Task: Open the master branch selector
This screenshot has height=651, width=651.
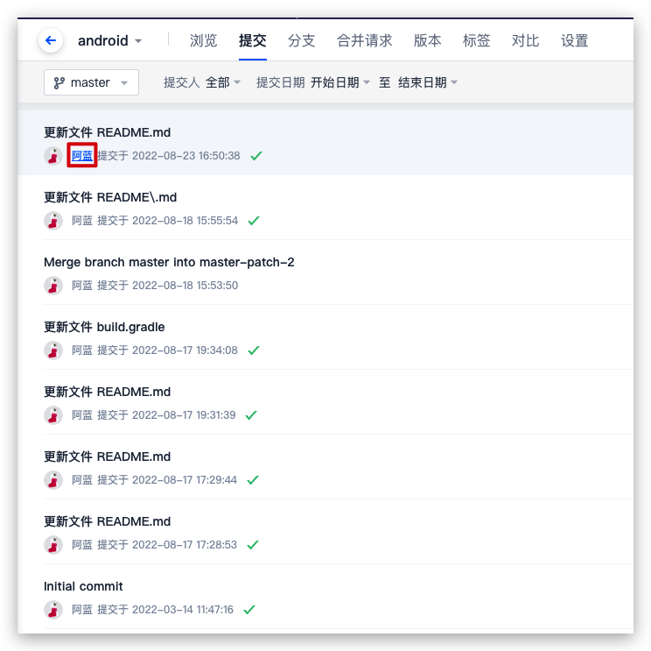Action: 91,82
